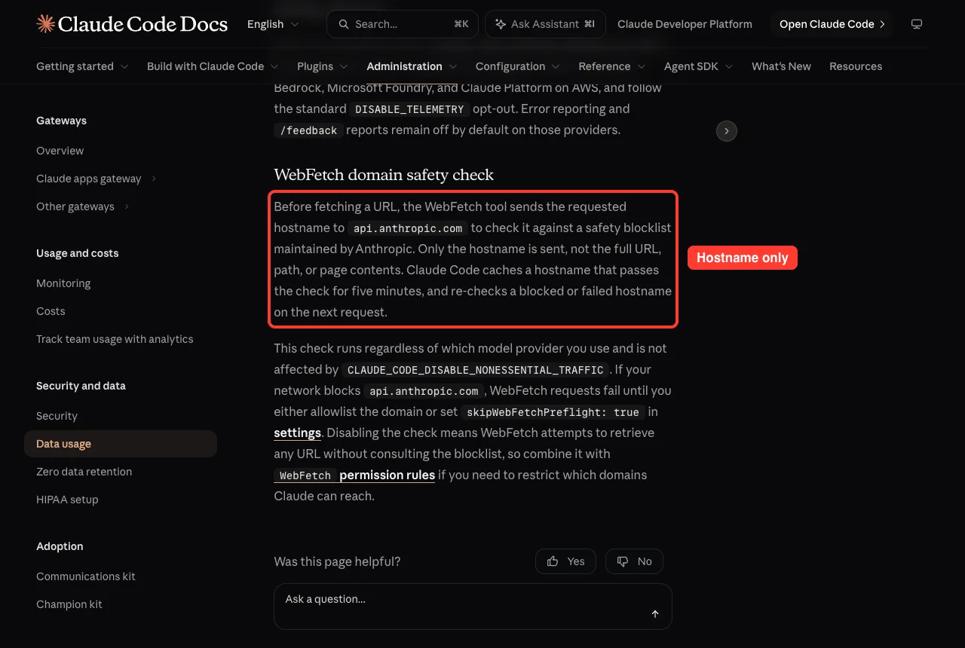Toggle the theme using the monitor icon

click(x=917, y=24)
